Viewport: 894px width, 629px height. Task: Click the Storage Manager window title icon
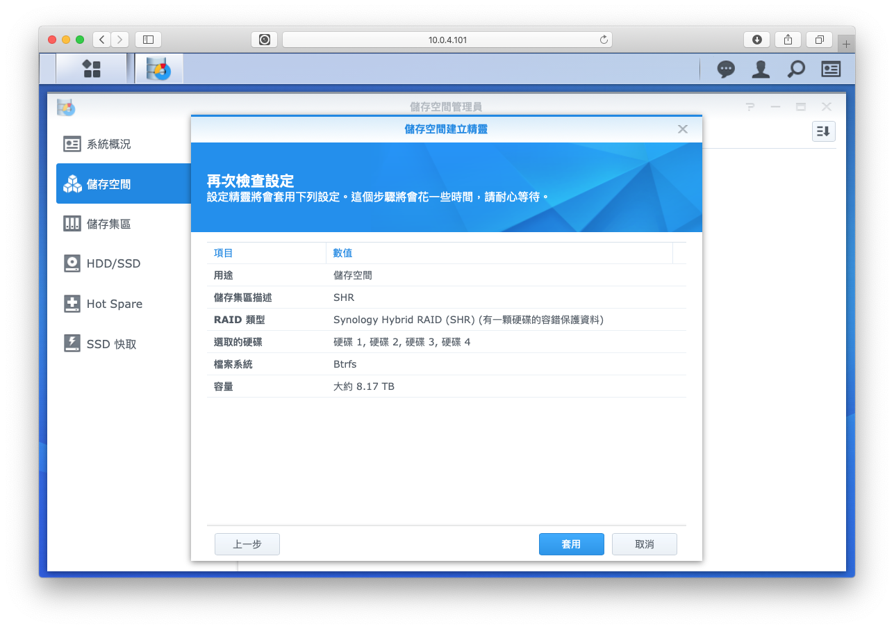(66, 107)
